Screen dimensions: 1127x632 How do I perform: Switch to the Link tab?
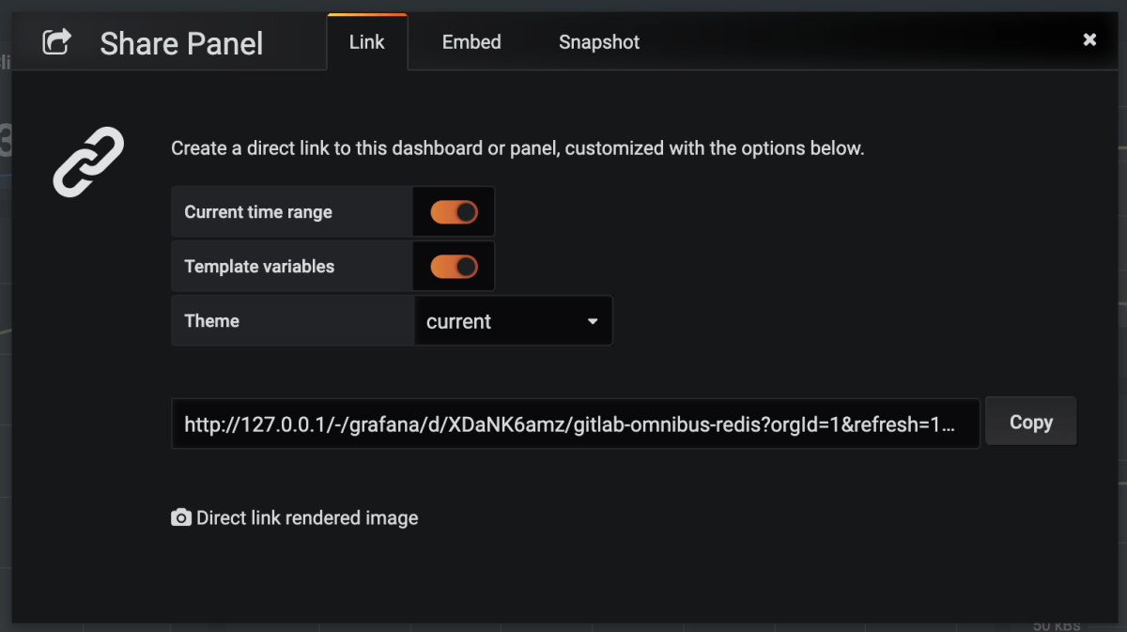coord(366,42)
